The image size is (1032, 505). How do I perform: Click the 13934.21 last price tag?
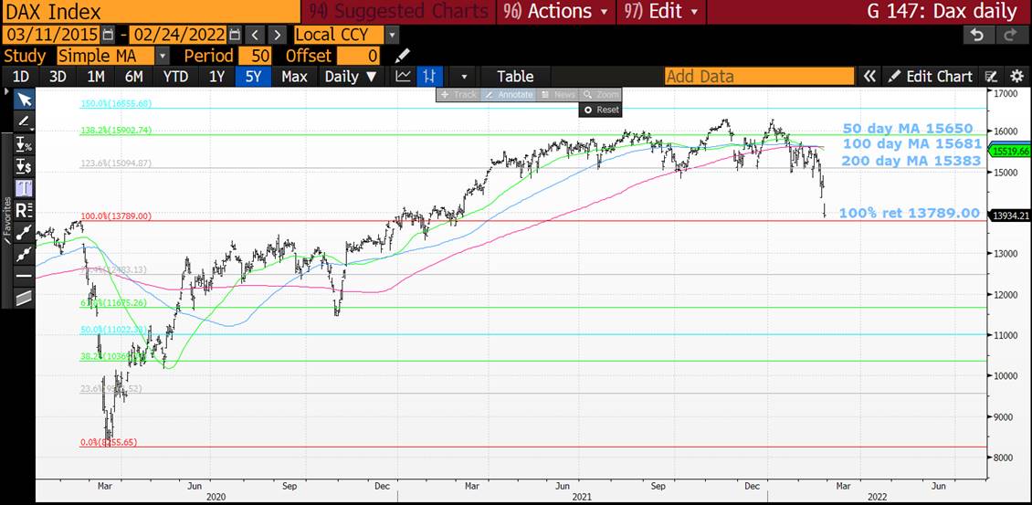click(x=1010, y=216)
